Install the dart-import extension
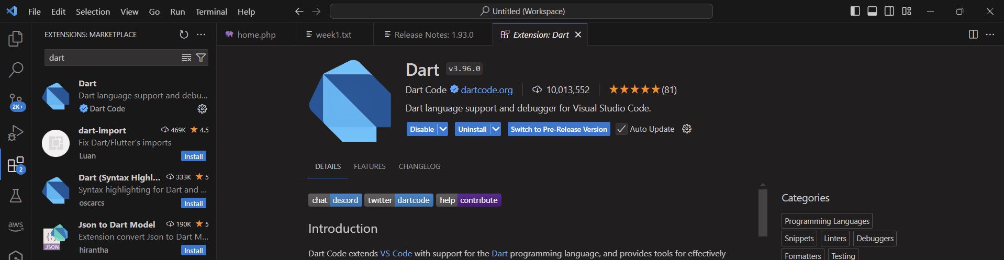Image resolution: width=1004 pixels, height=260 pixels. [194, 156]
